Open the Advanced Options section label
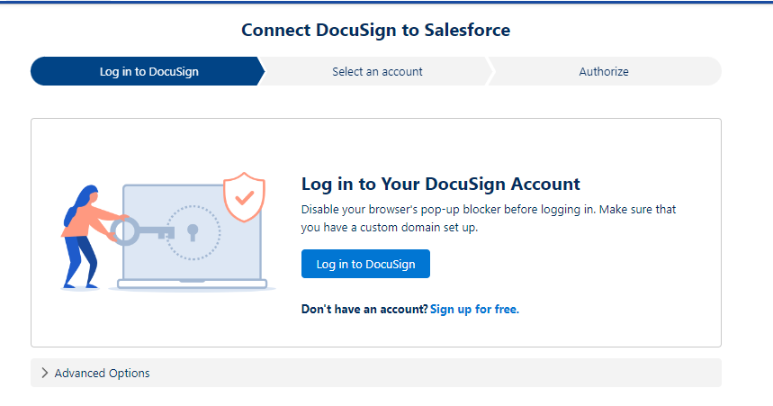This screenshot has height=406, width=773. click(x=102, y=373)
